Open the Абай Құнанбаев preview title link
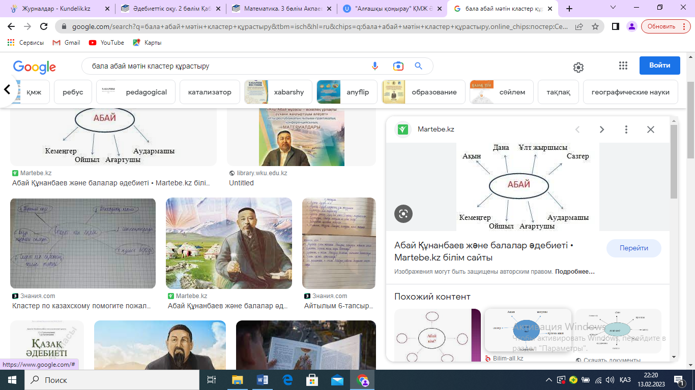The height and width of the screenshot is (390, 695). tap(484, 251)
